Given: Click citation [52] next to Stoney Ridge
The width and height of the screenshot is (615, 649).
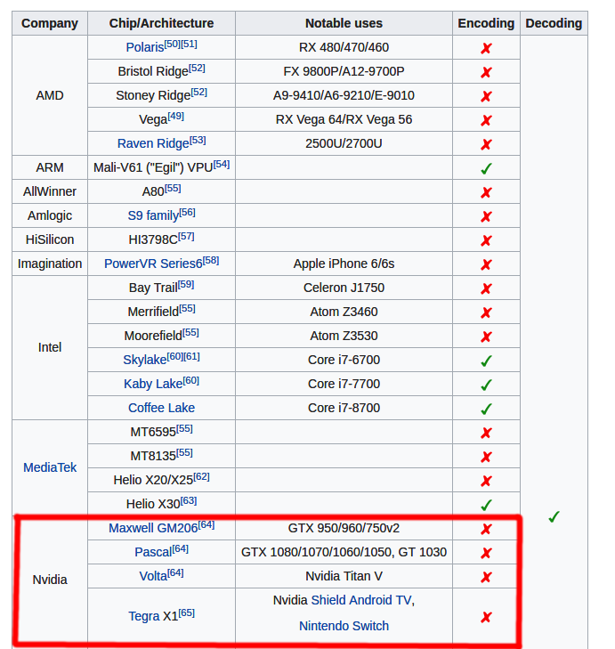Looking at the screenshot, I should [199, 92].
